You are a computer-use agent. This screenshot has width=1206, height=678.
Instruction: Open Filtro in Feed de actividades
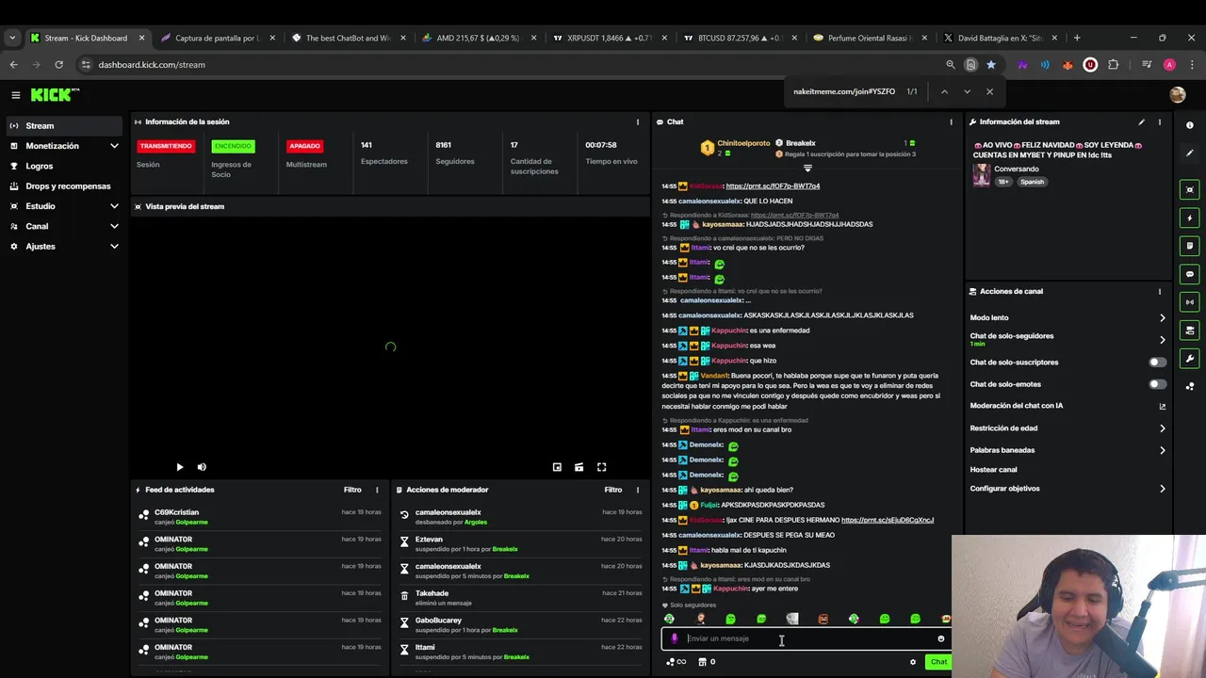pyautogui.click(x=352, y=490)
